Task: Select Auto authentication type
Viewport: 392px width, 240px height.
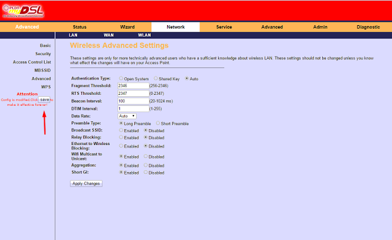Action: [x=187, y=78]
